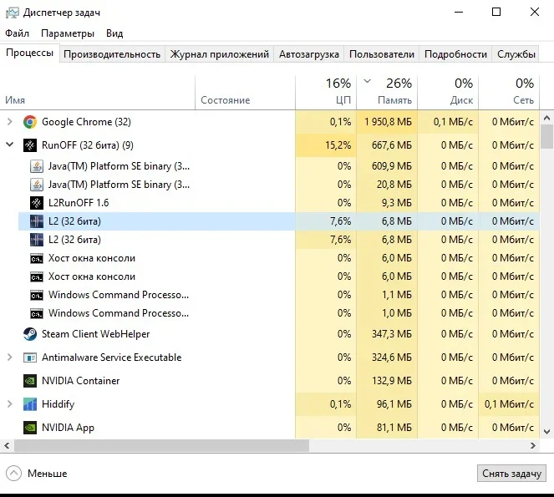Click the Antimalware Service Executable icon

pyautogui.click(x=30, y=358)
